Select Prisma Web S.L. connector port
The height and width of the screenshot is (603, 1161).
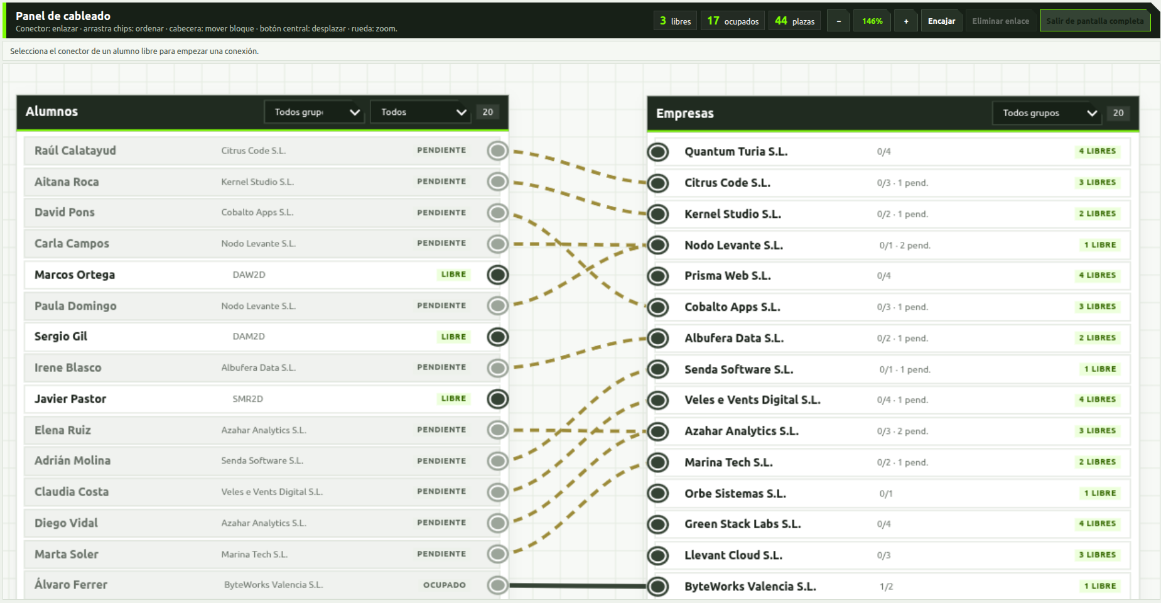pos(658,276)
